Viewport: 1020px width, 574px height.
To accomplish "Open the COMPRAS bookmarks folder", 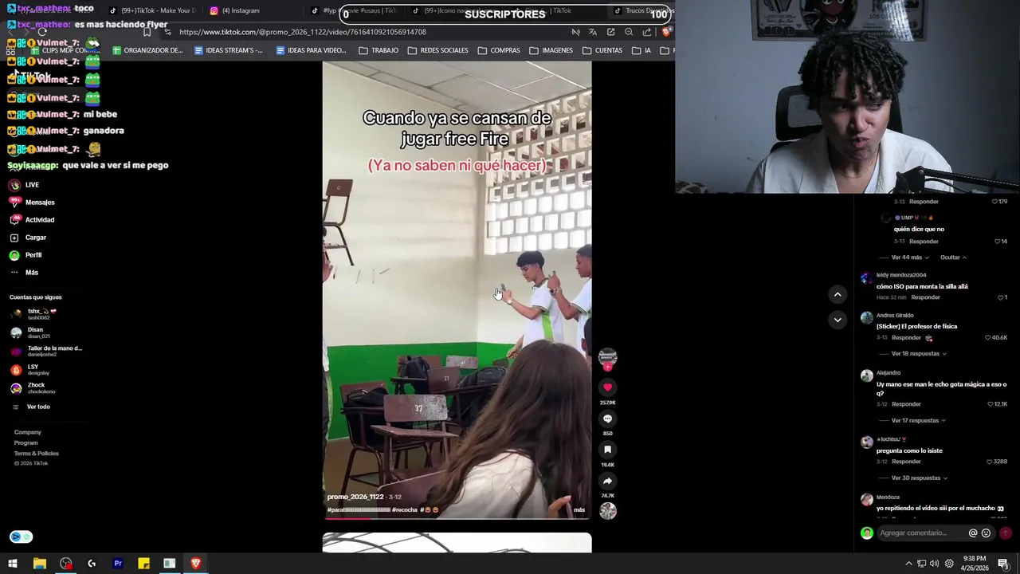I will click(499, 50).
